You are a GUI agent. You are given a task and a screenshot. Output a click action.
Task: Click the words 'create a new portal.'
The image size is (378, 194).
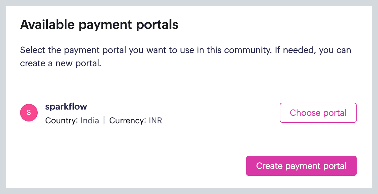61,63
